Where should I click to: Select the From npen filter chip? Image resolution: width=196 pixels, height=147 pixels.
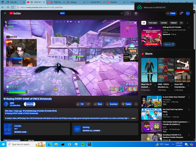152,23
